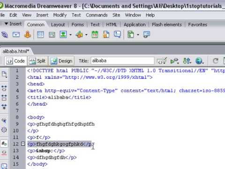Switch to Code view

[15, 61]
